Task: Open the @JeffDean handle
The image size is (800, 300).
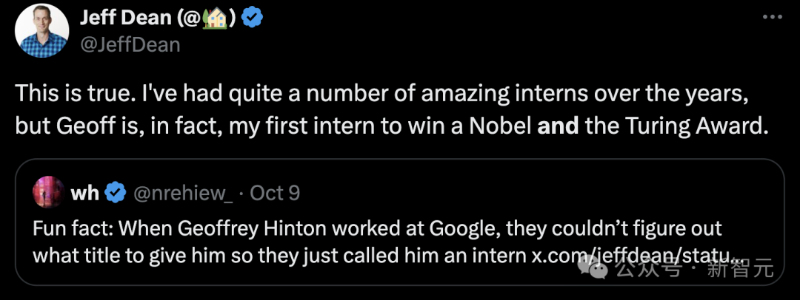Action: pyautogui.click(x=130, y=44)
